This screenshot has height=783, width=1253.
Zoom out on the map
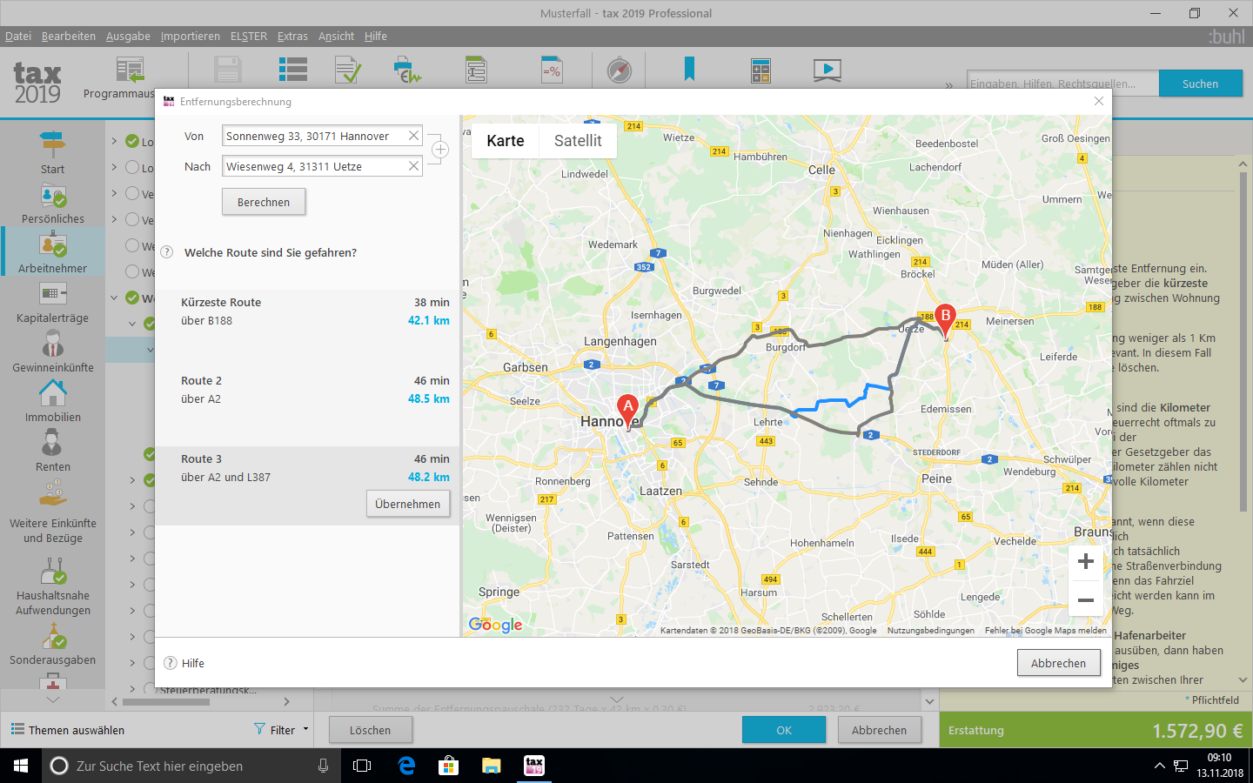pos(1086,599)
